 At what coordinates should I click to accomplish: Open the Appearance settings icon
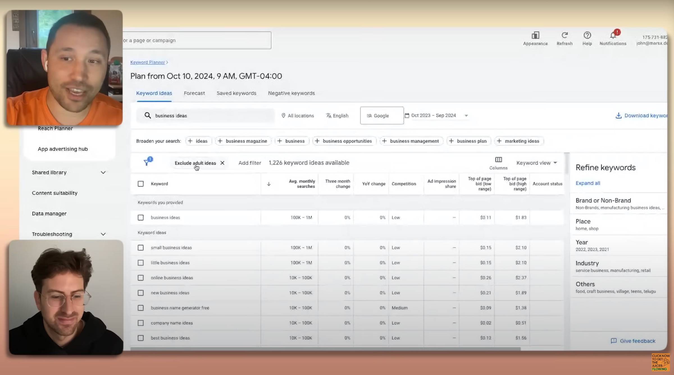pos(535,36)
